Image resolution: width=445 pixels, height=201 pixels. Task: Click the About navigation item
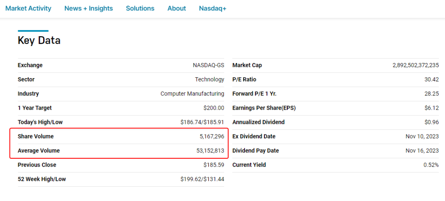(176, 8)
